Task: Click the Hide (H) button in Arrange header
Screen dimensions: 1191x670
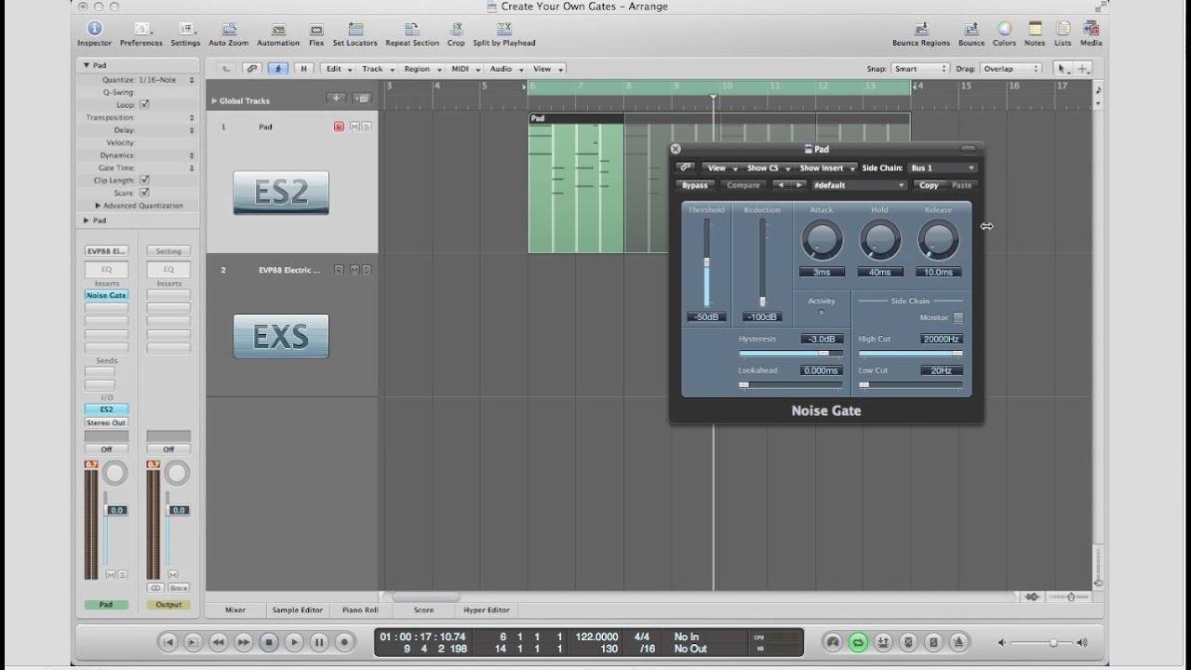Action: click(303, 69)
